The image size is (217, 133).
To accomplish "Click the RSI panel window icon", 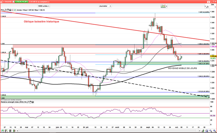I will 30,102.
